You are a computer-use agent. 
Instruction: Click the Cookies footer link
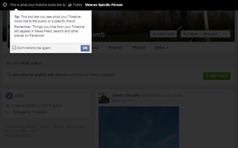[58, 127]
